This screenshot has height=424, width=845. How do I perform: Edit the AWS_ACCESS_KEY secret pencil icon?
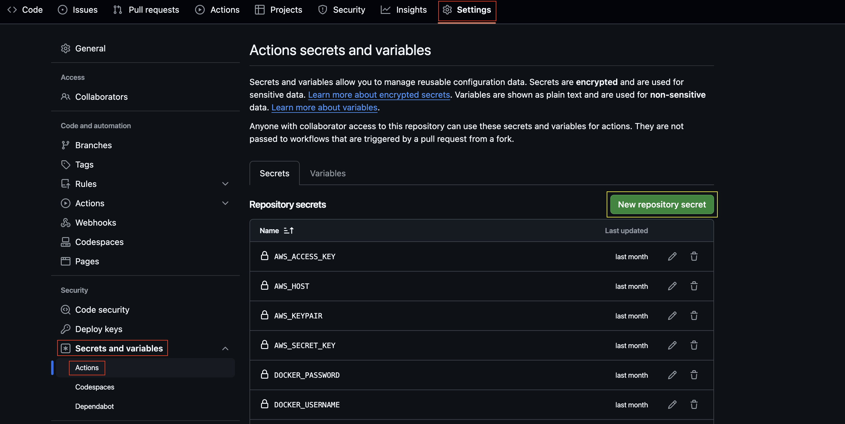[672, 256]
